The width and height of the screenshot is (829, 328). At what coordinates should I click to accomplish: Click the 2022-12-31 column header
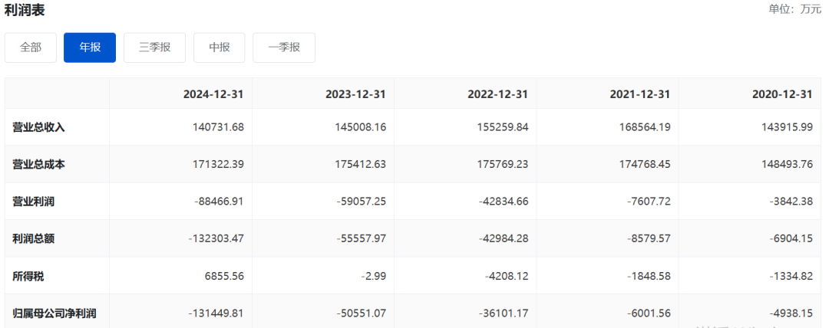(x=497, y=94)
